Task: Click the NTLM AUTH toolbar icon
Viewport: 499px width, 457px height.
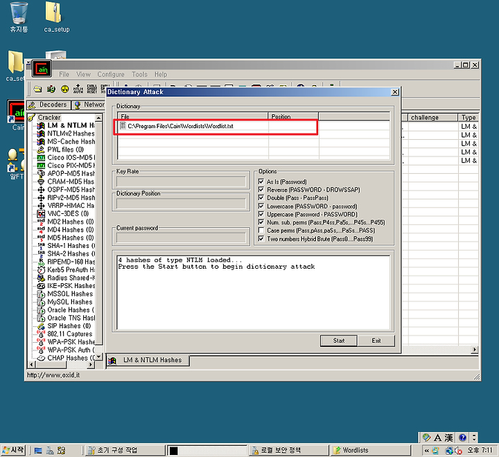Action: tap(78, 89)
